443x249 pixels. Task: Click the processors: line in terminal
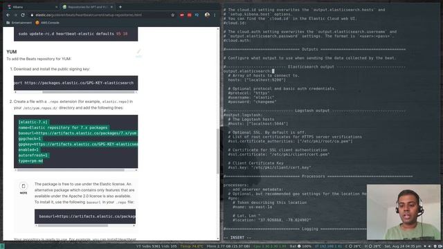(236, 185)
